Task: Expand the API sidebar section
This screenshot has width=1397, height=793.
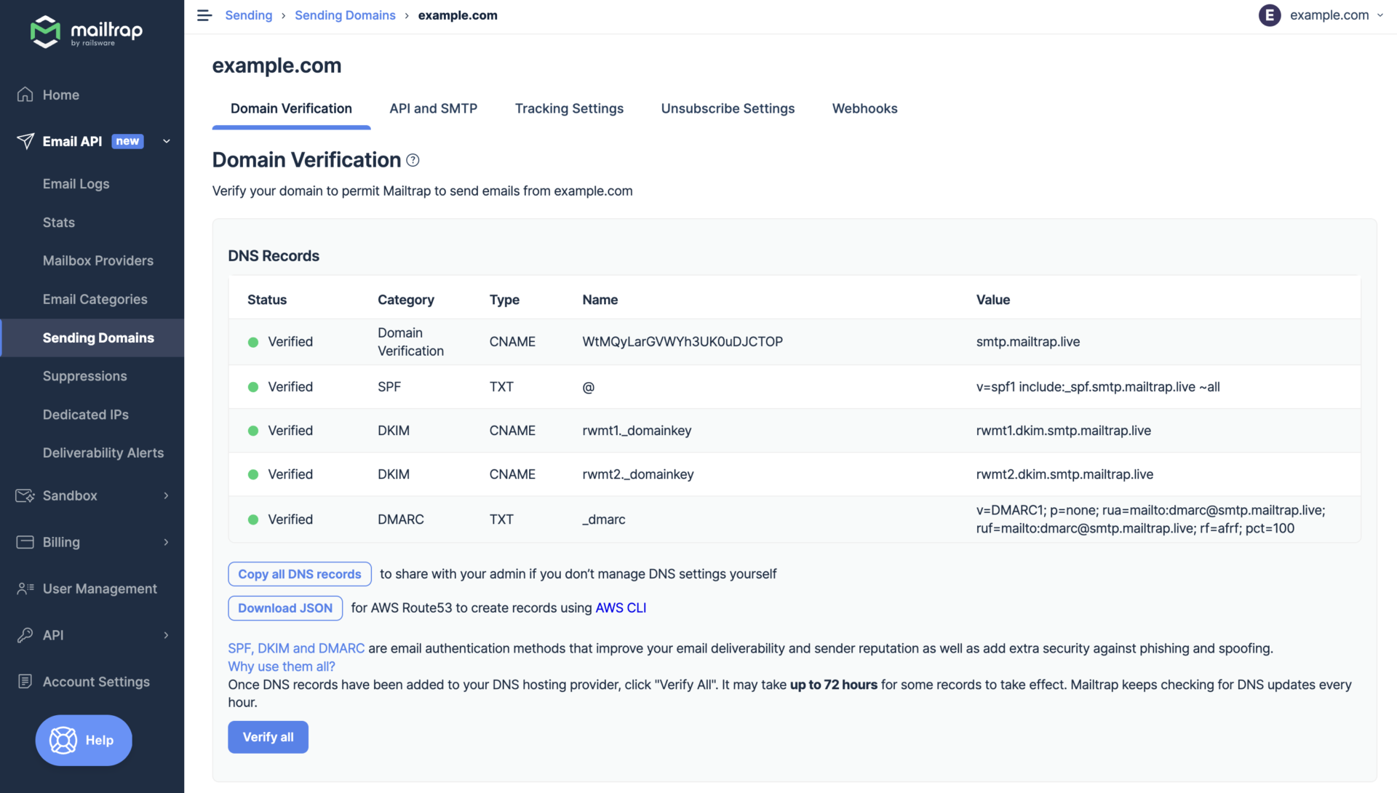Action: point(166,634)
